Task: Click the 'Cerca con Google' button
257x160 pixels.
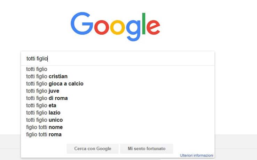Action: (x=93, y=149)
